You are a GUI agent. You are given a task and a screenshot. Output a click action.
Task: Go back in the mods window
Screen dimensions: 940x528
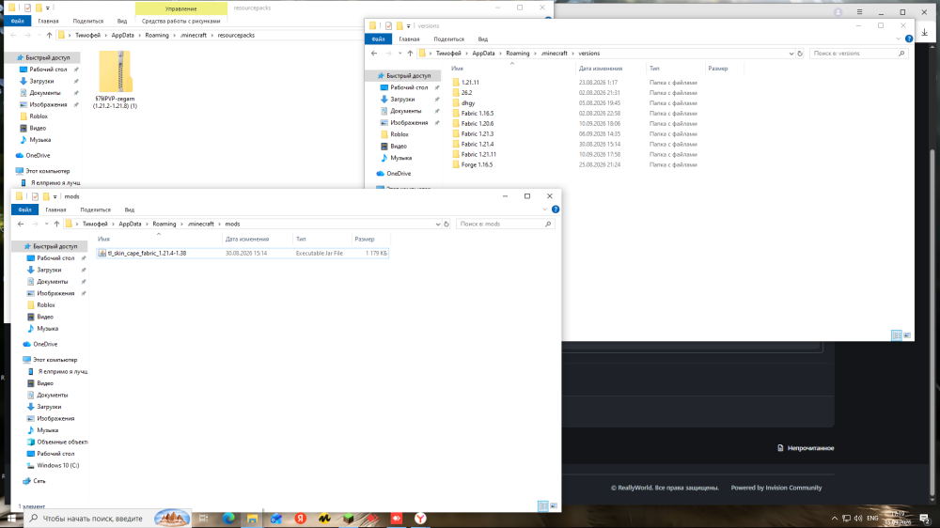tap(21, 225)
